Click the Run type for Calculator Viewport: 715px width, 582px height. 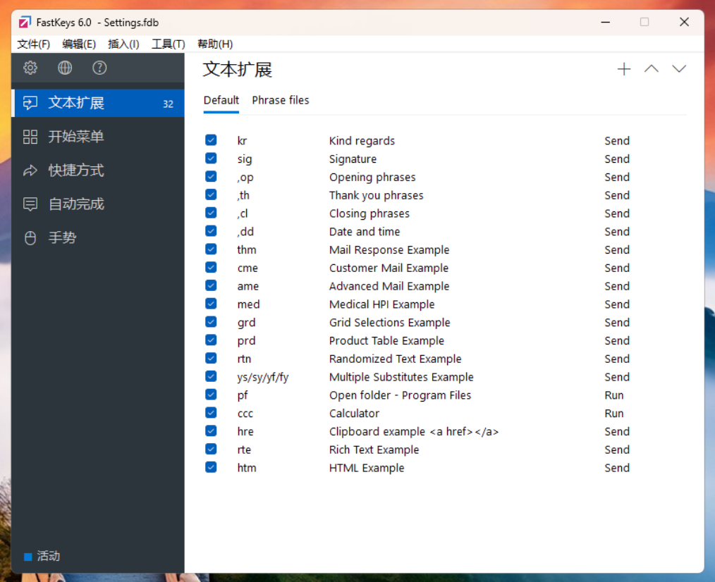click(x=613, y=414)
